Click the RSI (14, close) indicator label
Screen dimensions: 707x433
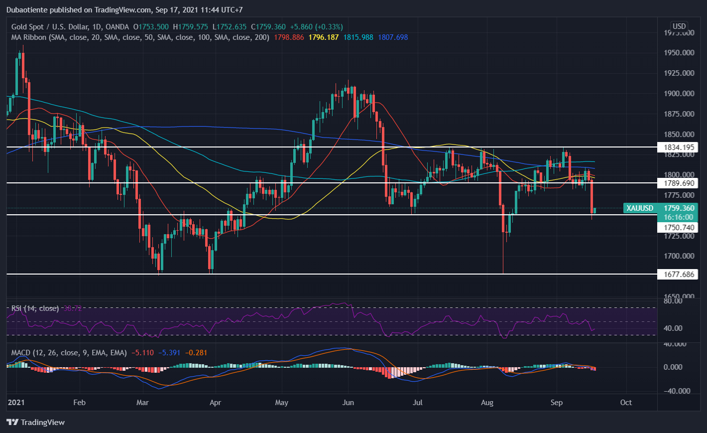coord(35,308)
